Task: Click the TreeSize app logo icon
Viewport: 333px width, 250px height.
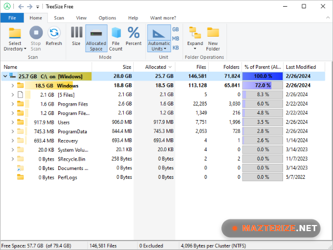Action: [7, 6]
